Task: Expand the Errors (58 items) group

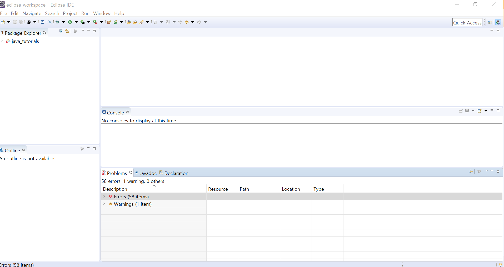Action: pos(104,196)
